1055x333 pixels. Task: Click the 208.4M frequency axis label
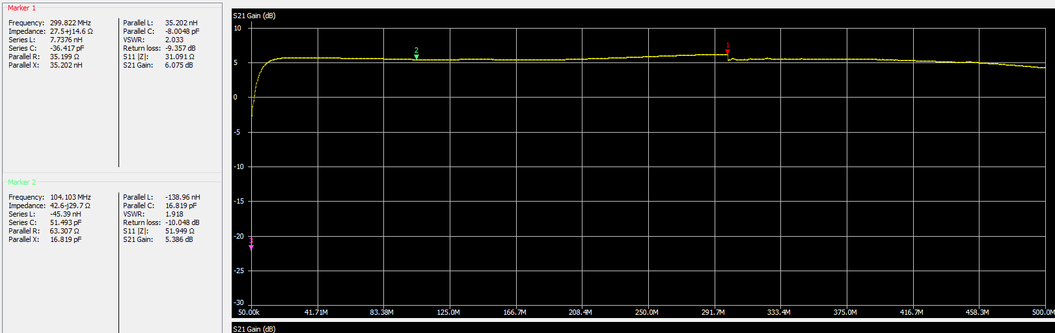tap(581, 313)
